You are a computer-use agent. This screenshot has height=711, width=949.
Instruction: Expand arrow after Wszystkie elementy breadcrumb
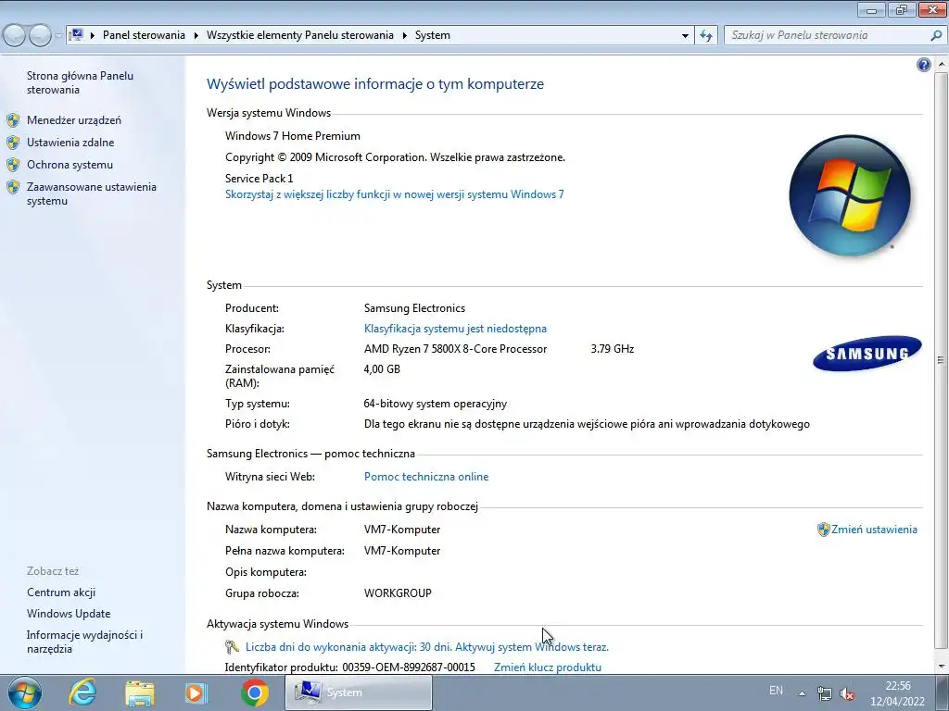404,36
